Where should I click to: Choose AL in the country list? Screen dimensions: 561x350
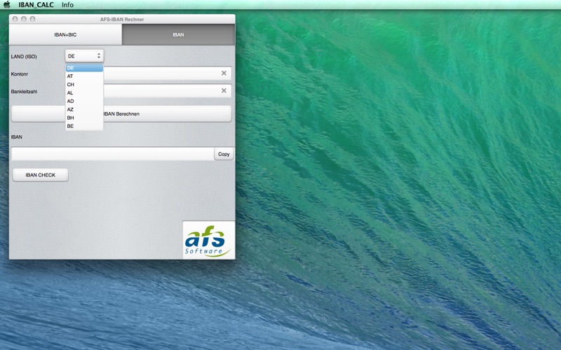coord(84,93)
